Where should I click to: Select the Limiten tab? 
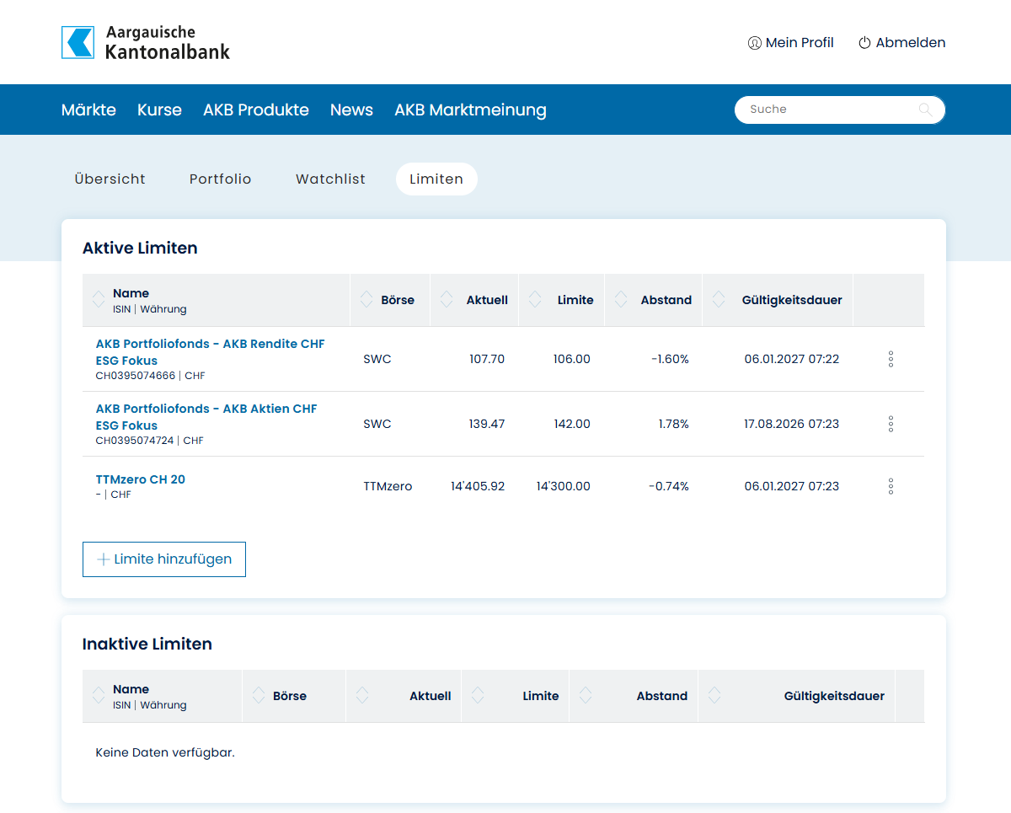click(436, 179)
